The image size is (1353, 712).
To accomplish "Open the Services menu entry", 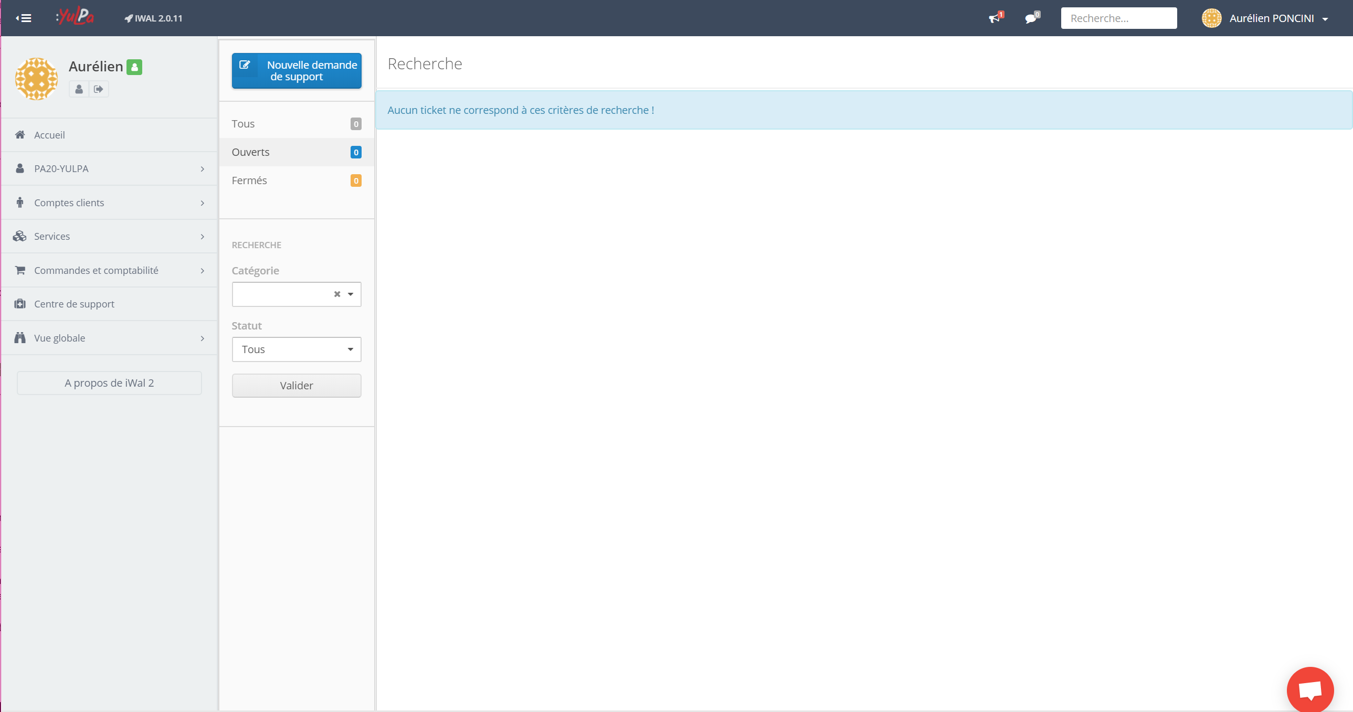I will tap(109, 236).
